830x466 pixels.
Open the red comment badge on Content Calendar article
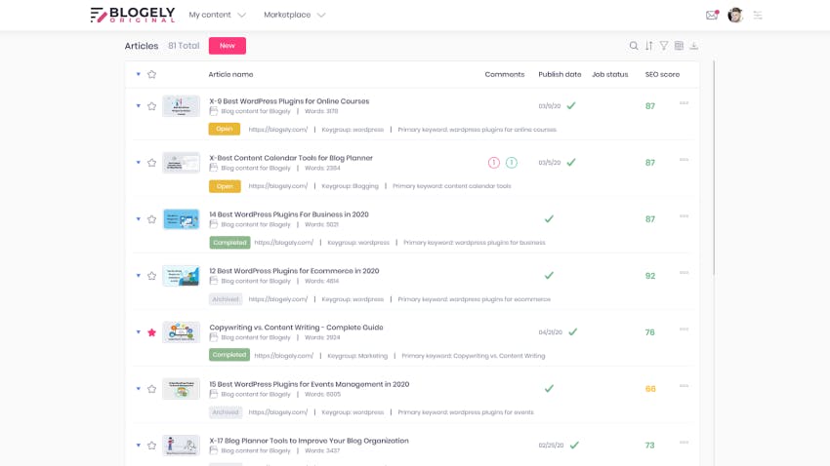[x=494, y=163]
